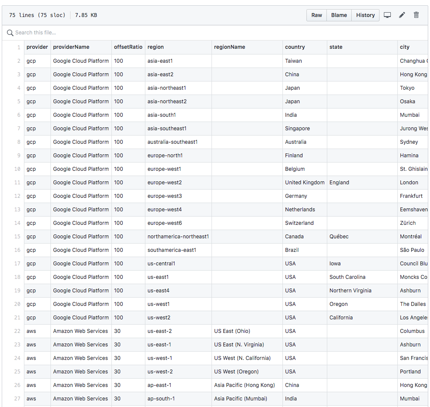Select the europe-west1 region cell
Screen dimensions: 430x407
178,169
